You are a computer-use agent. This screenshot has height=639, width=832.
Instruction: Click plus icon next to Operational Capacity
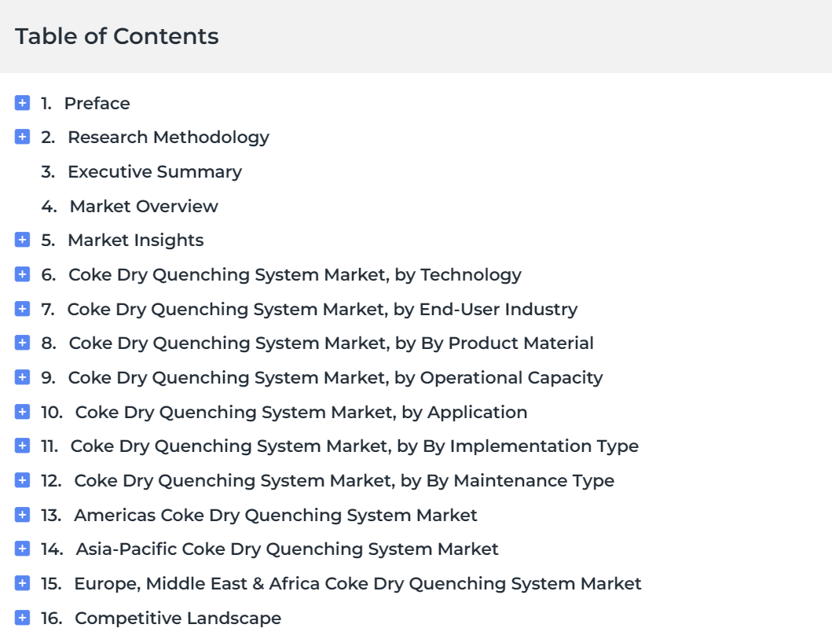22,377
